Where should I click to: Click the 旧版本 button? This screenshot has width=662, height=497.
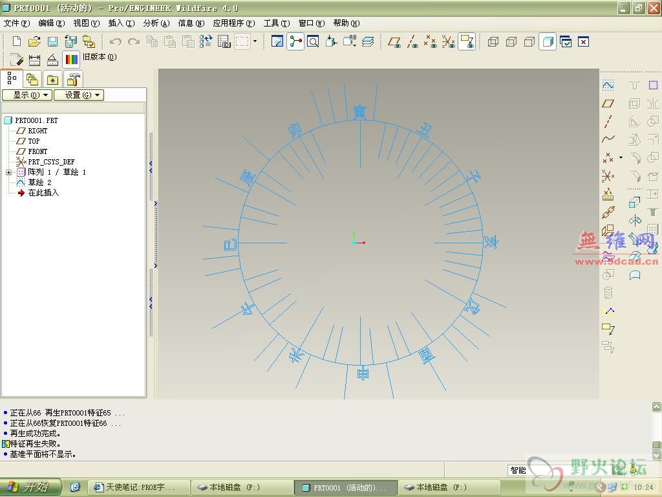[x=100, y=57]
